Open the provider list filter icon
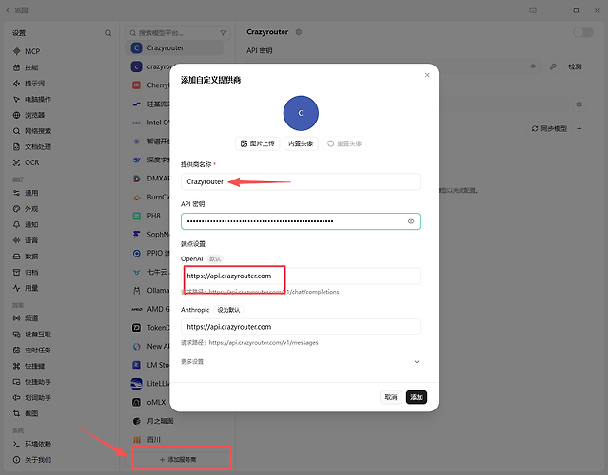 tap(223, 33)
